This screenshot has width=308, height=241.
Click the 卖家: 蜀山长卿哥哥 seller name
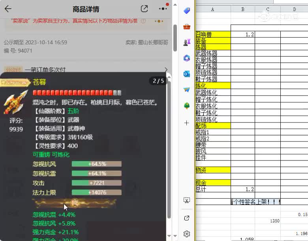coord(147,42)
